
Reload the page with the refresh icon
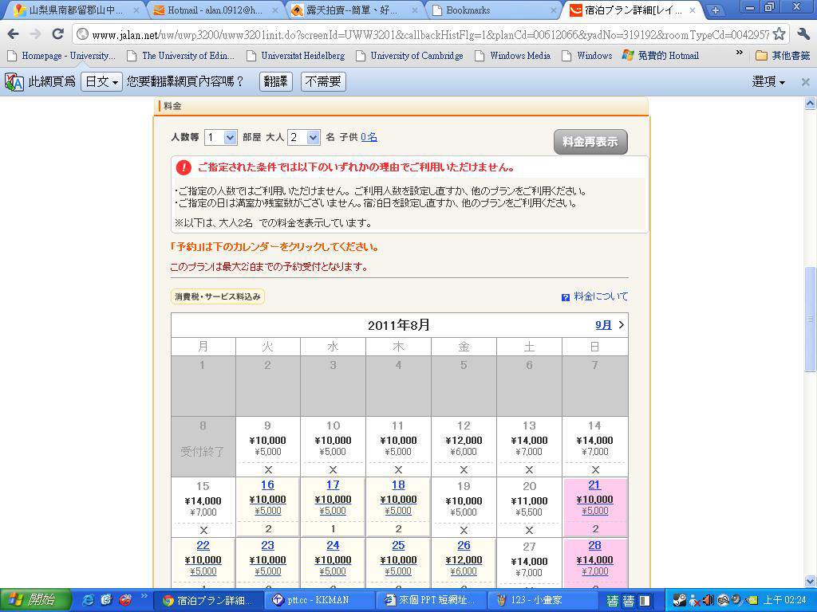(x=57, y=34)
